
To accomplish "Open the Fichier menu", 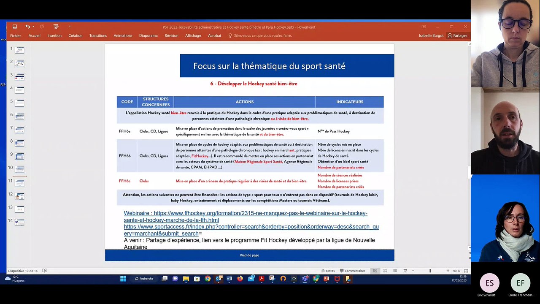I will (16, 35).
